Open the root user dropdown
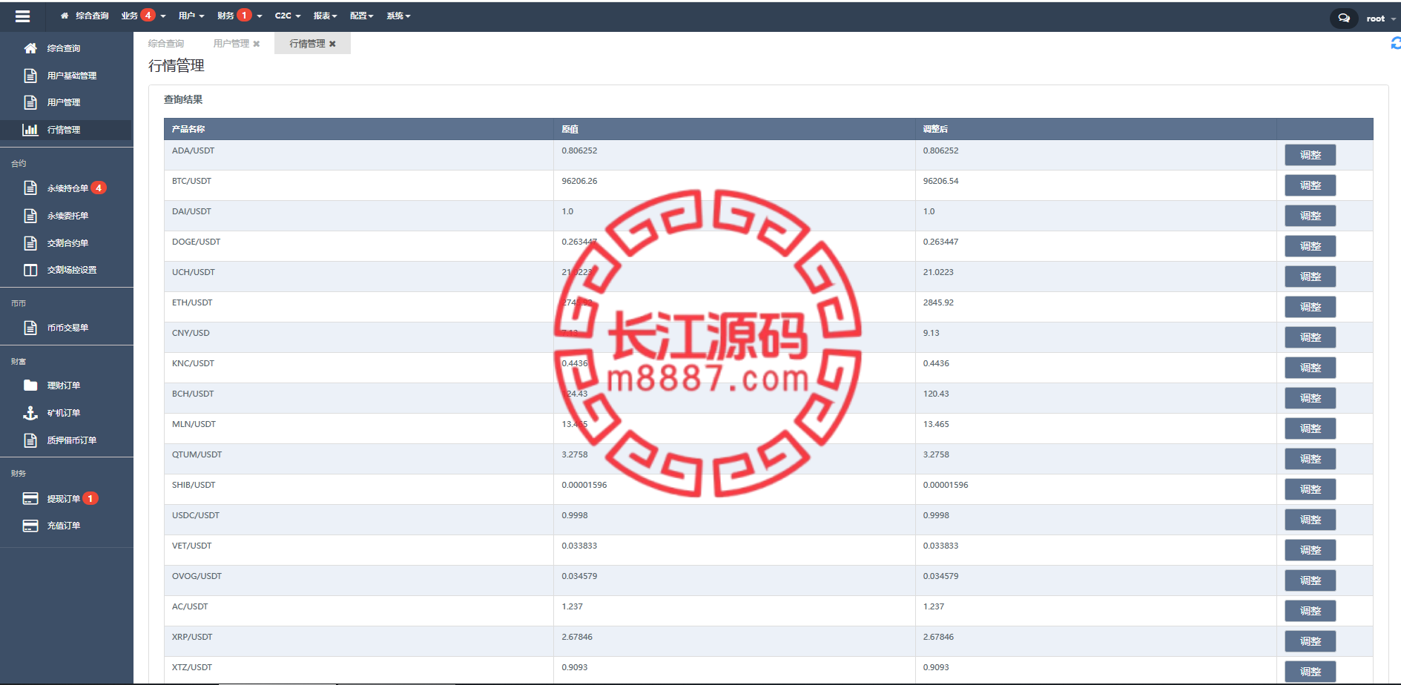This screenshot has width=1401, height=685. [x=1381, y=19]
